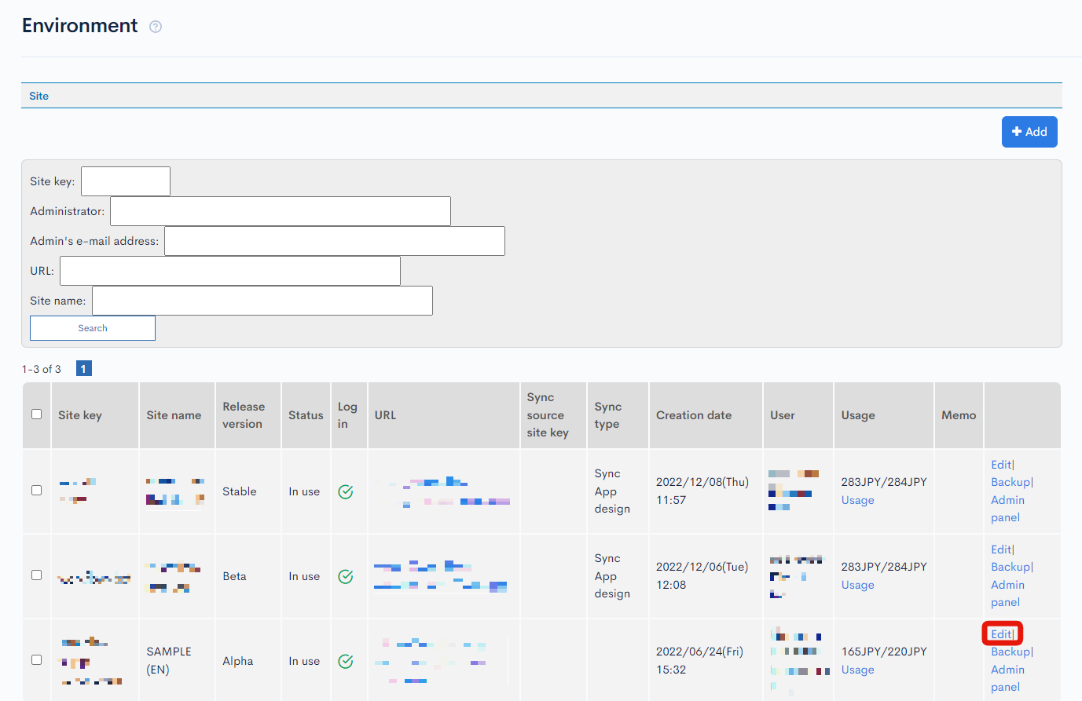Open Backup for the Alpha site
This screenshot has width=1082, height=701.
click(1010, 652)
